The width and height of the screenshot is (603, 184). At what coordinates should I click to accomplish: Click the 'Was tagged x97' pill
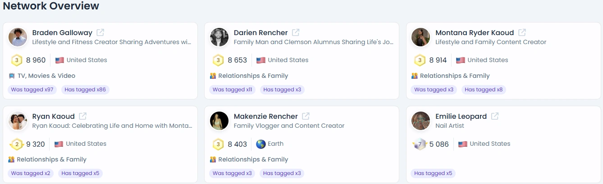pos(32,90)
